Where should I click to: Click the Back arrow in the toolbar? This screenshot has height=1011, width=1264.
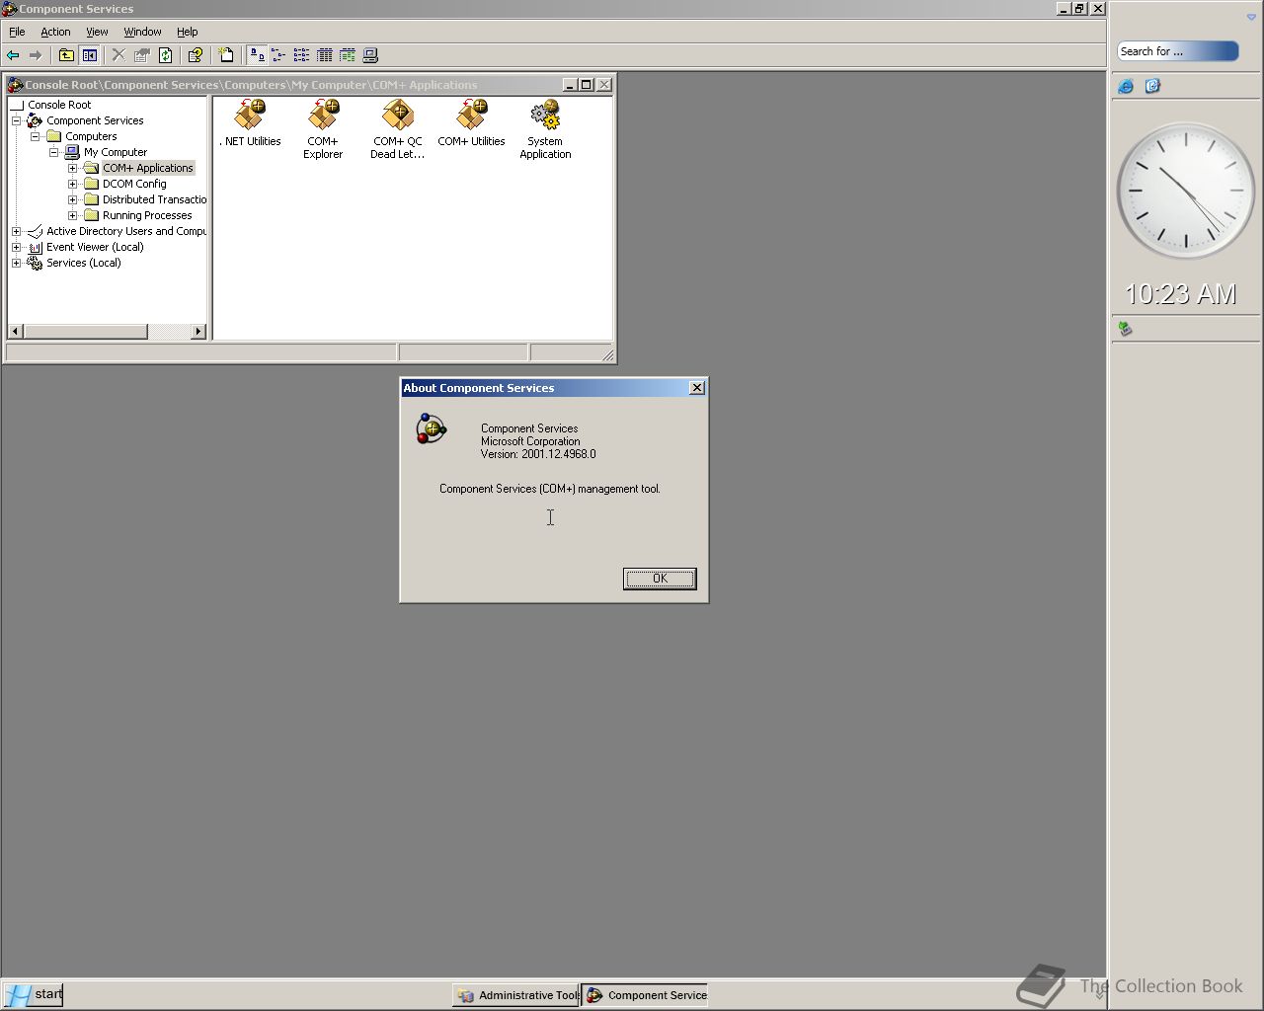13,55
